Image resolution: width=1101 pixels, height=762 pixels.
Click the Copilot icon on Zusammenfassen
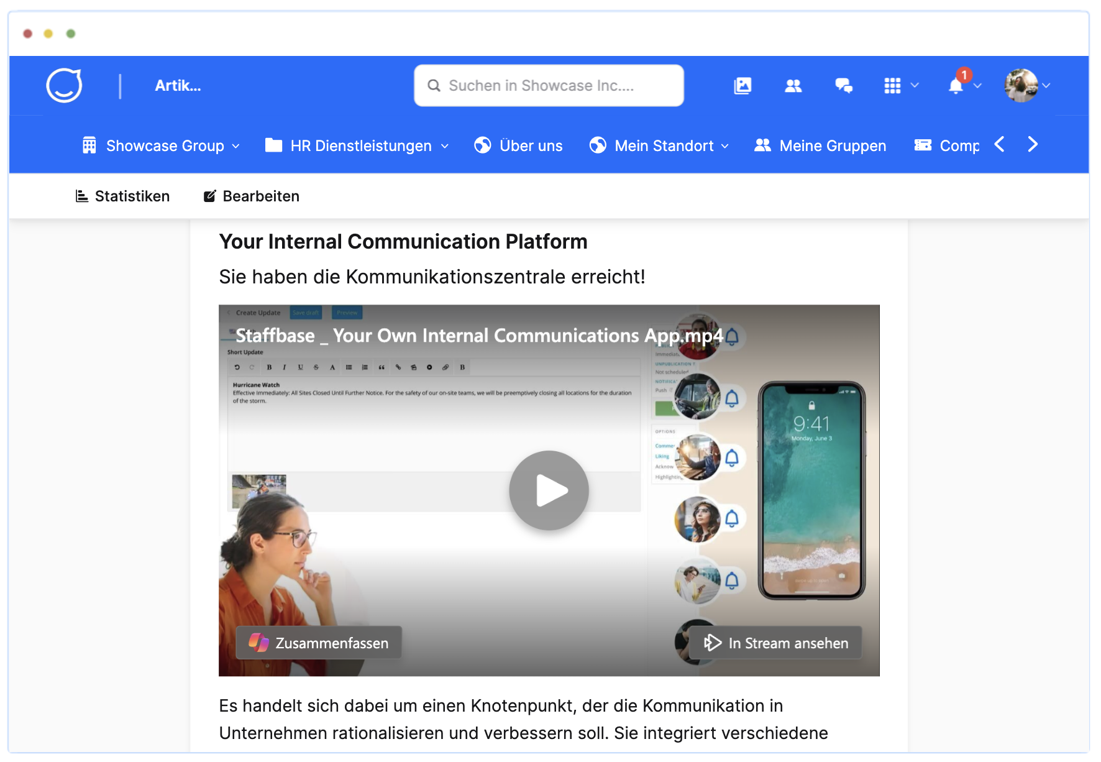tap(258, 643)
